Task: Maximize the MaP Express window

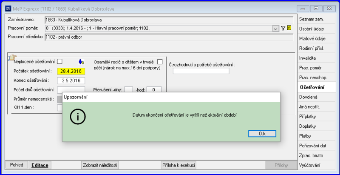Action: point(316,9)
